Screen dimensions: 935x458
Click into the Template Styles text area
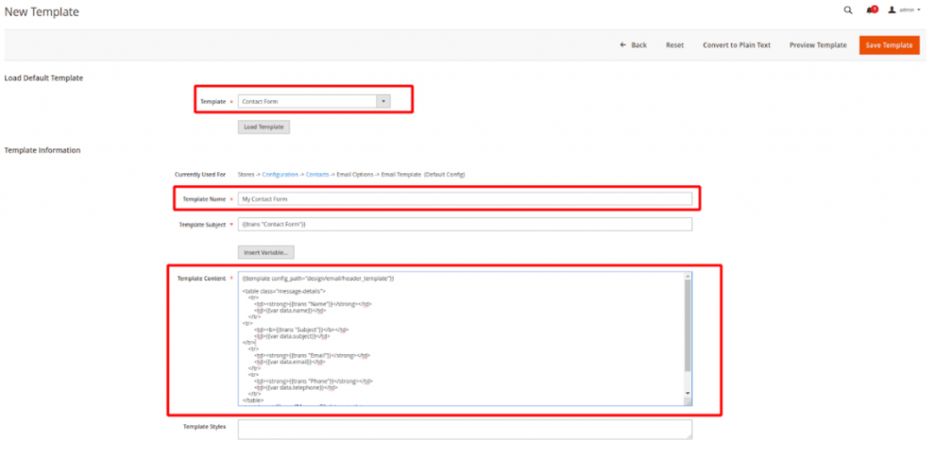[464, 429]
